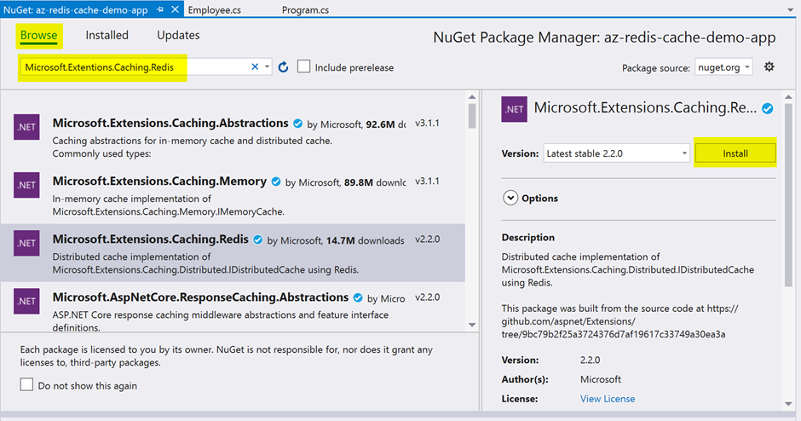Click details pane scroll up arrow
This screenshot has height=421, width=801.
click(x=788, y=97)
